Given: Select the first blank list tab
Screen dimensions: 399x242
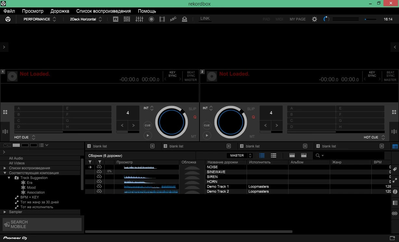Looking at the screenshot, I should (x=123, y=146).
